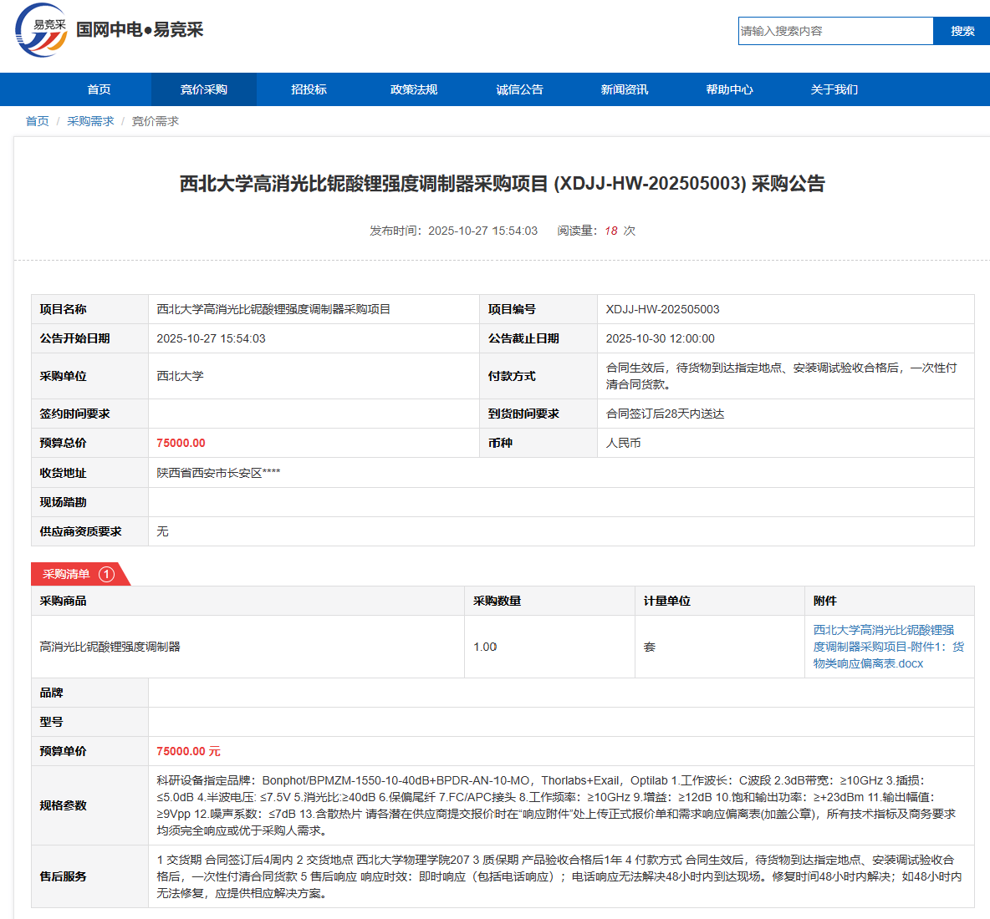Open the 政策法规 menu item

click(414, 89)
